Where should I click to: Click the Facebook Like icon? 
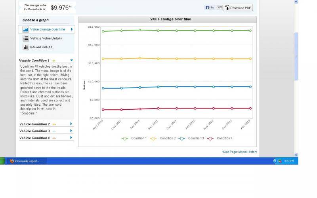(x=210, y=8)
